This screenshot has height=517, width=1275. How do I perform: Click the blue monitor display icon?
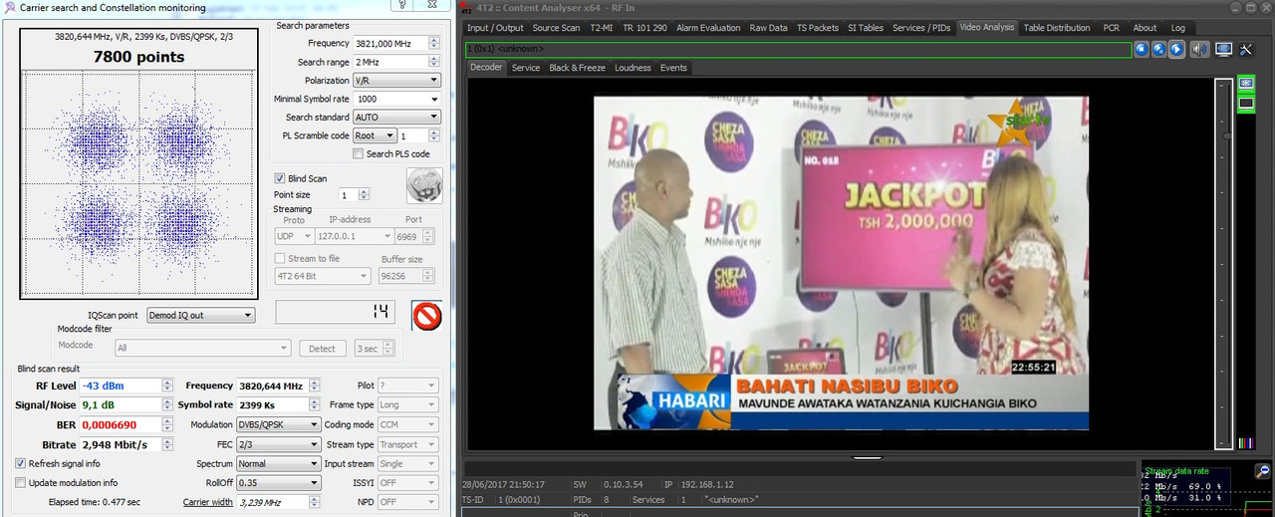[1223, 49]
